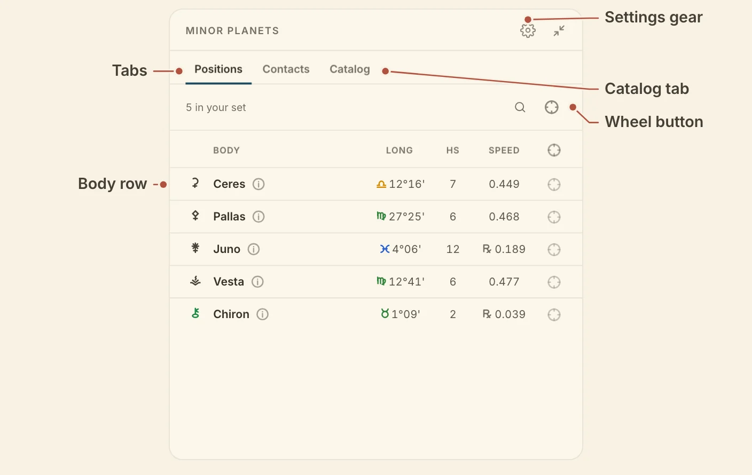Viewport: 752px width, 475px height.
Task: Select the Vesta body row name
Action: coord(229,282)
